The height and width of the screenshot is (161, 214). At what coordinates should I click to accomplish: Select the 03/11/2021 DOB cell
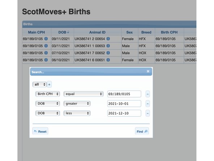point(63,46)
